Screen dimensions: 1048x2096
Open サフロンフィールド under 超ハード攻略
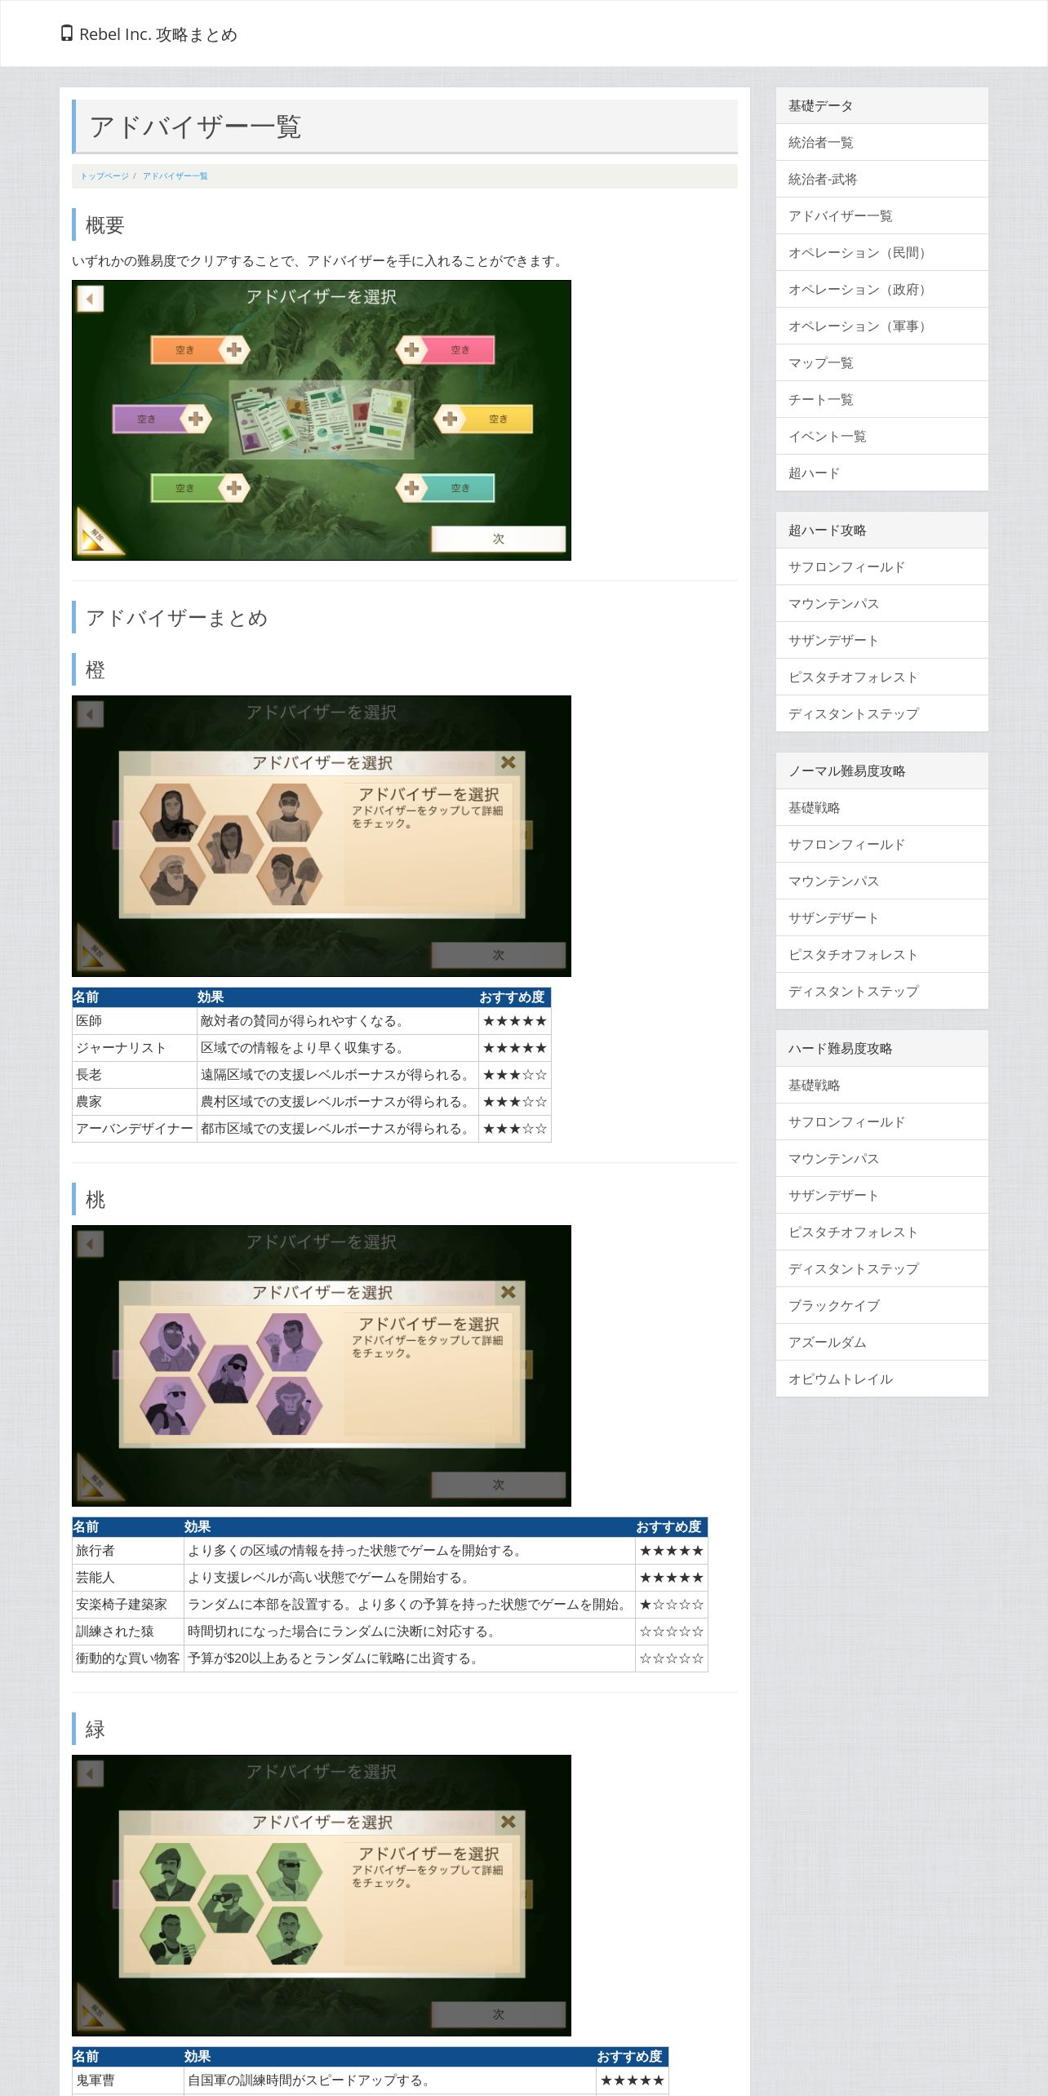881,566
